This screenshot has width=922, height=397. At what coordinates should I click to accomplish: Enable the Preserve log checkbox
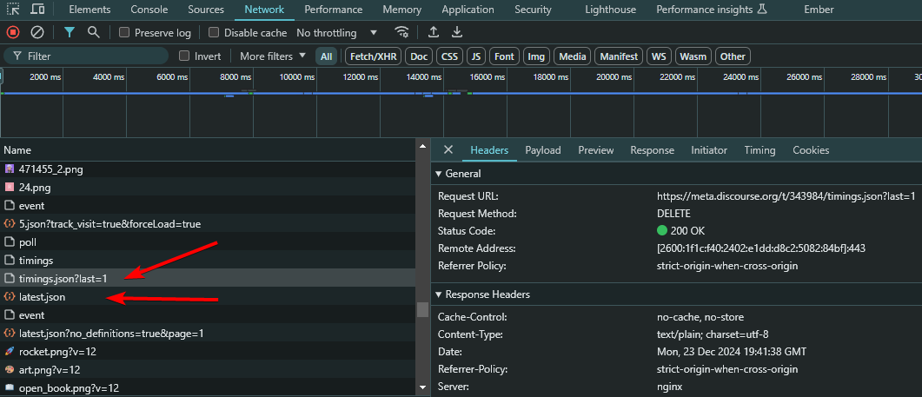[x=124, y=32]
